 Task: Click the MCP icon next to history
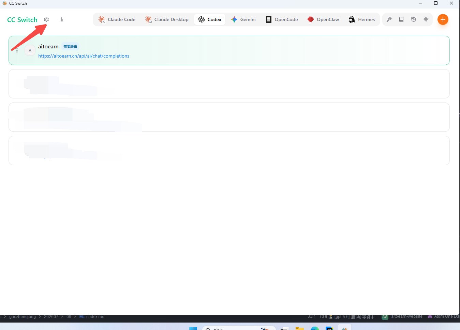[x=426, y=19]
